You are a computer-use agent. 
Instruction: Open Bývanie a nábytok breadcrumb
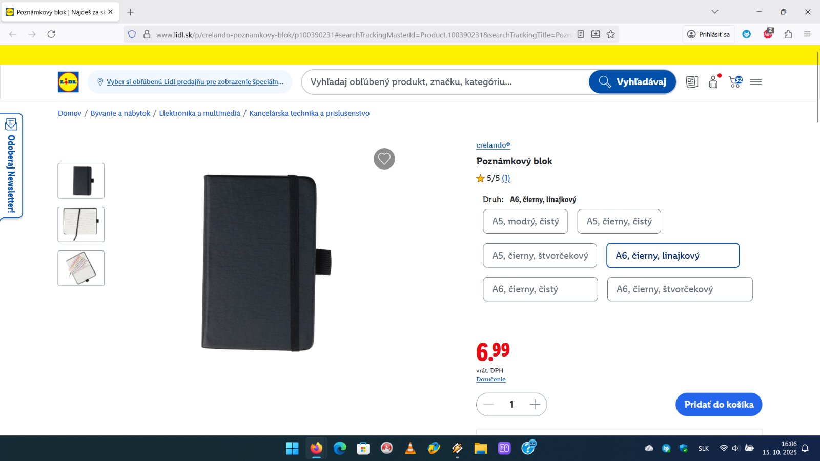120,113
